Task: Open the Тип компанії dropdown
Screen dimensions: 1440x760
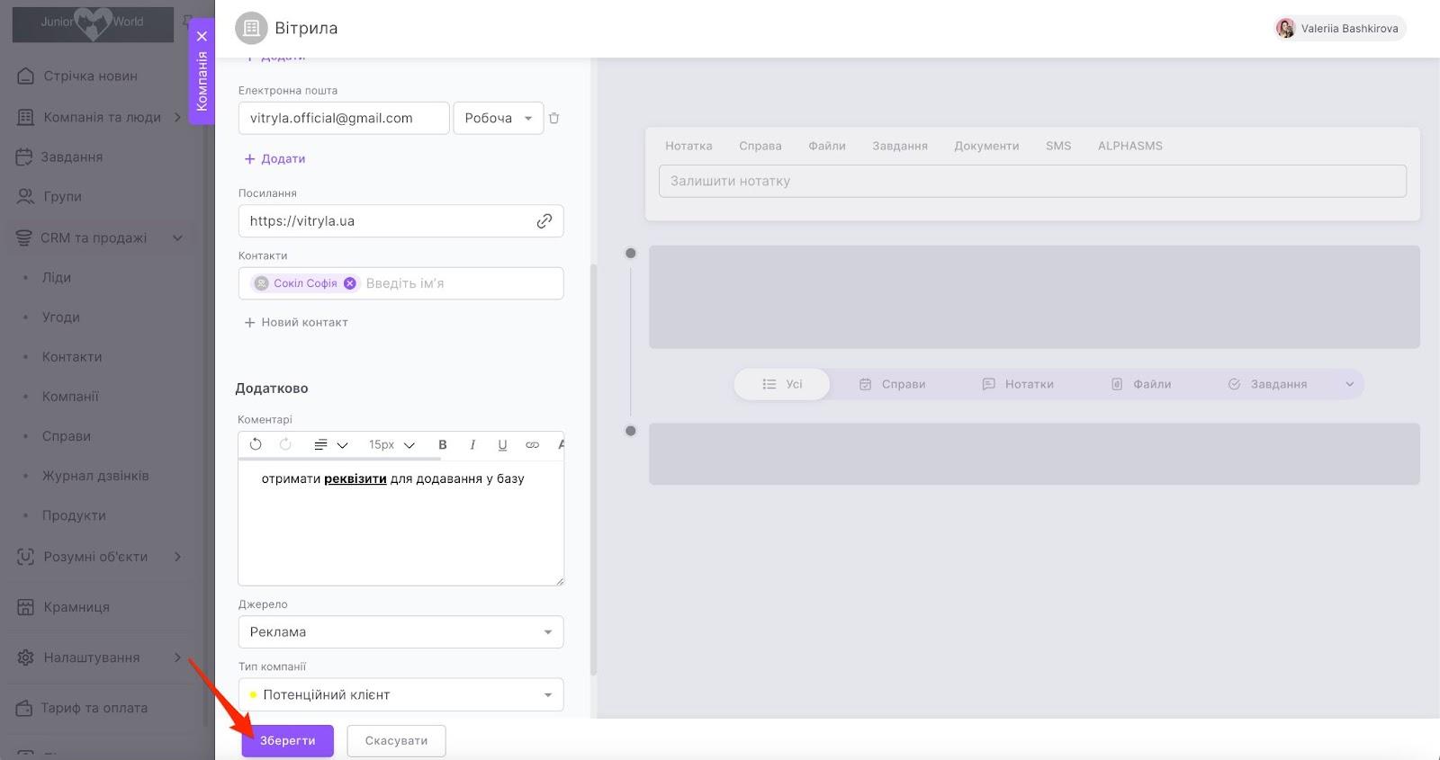Action: [x=400, y=694]
